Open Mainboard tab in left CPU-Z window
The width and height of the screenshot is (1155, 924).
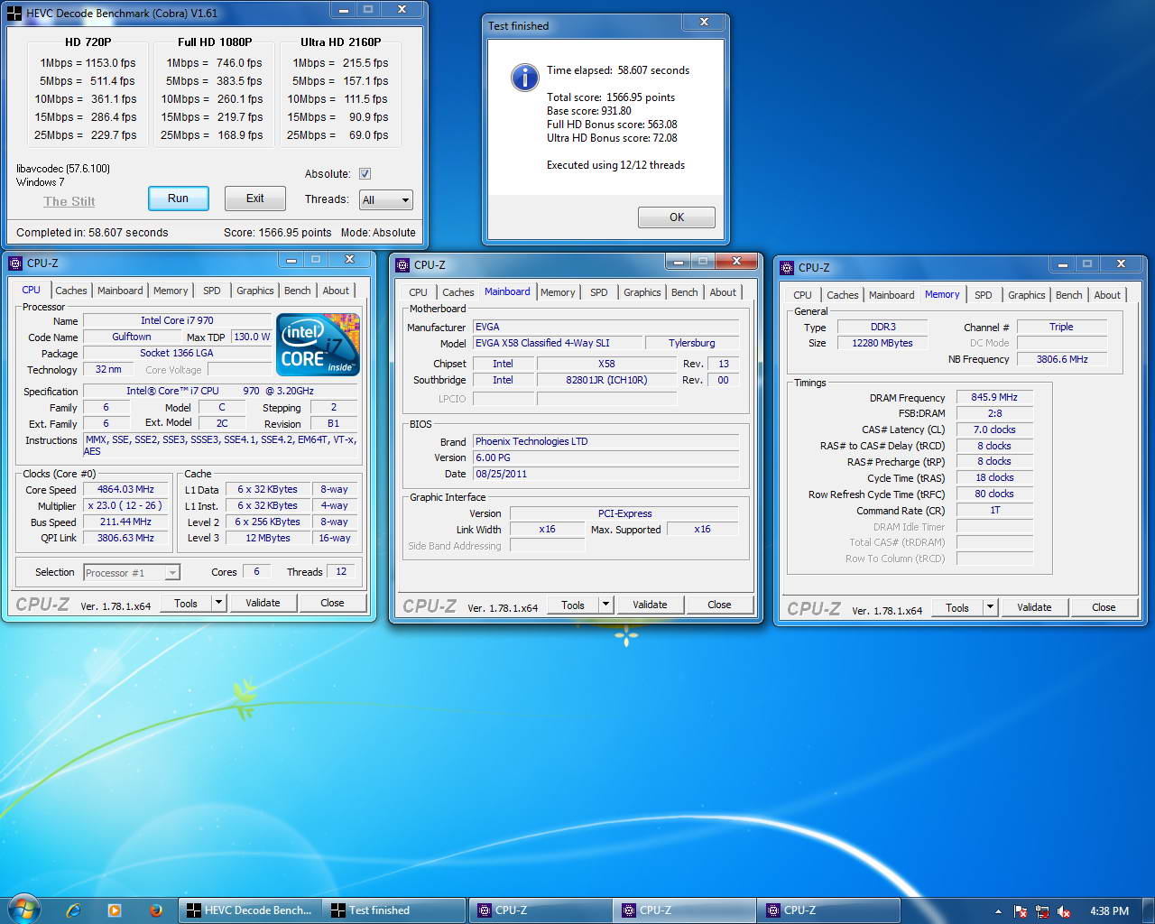[120, 291]
